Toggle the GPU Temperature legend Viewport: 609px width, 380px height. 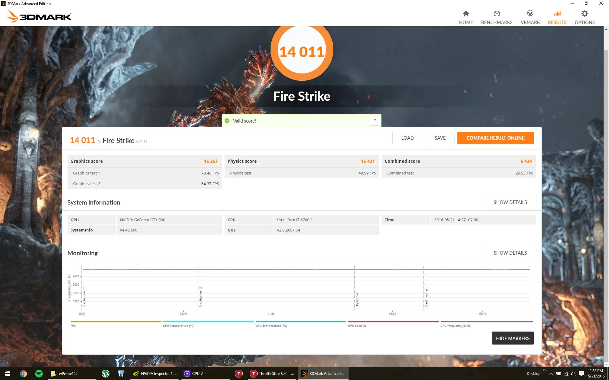point(301,324)
